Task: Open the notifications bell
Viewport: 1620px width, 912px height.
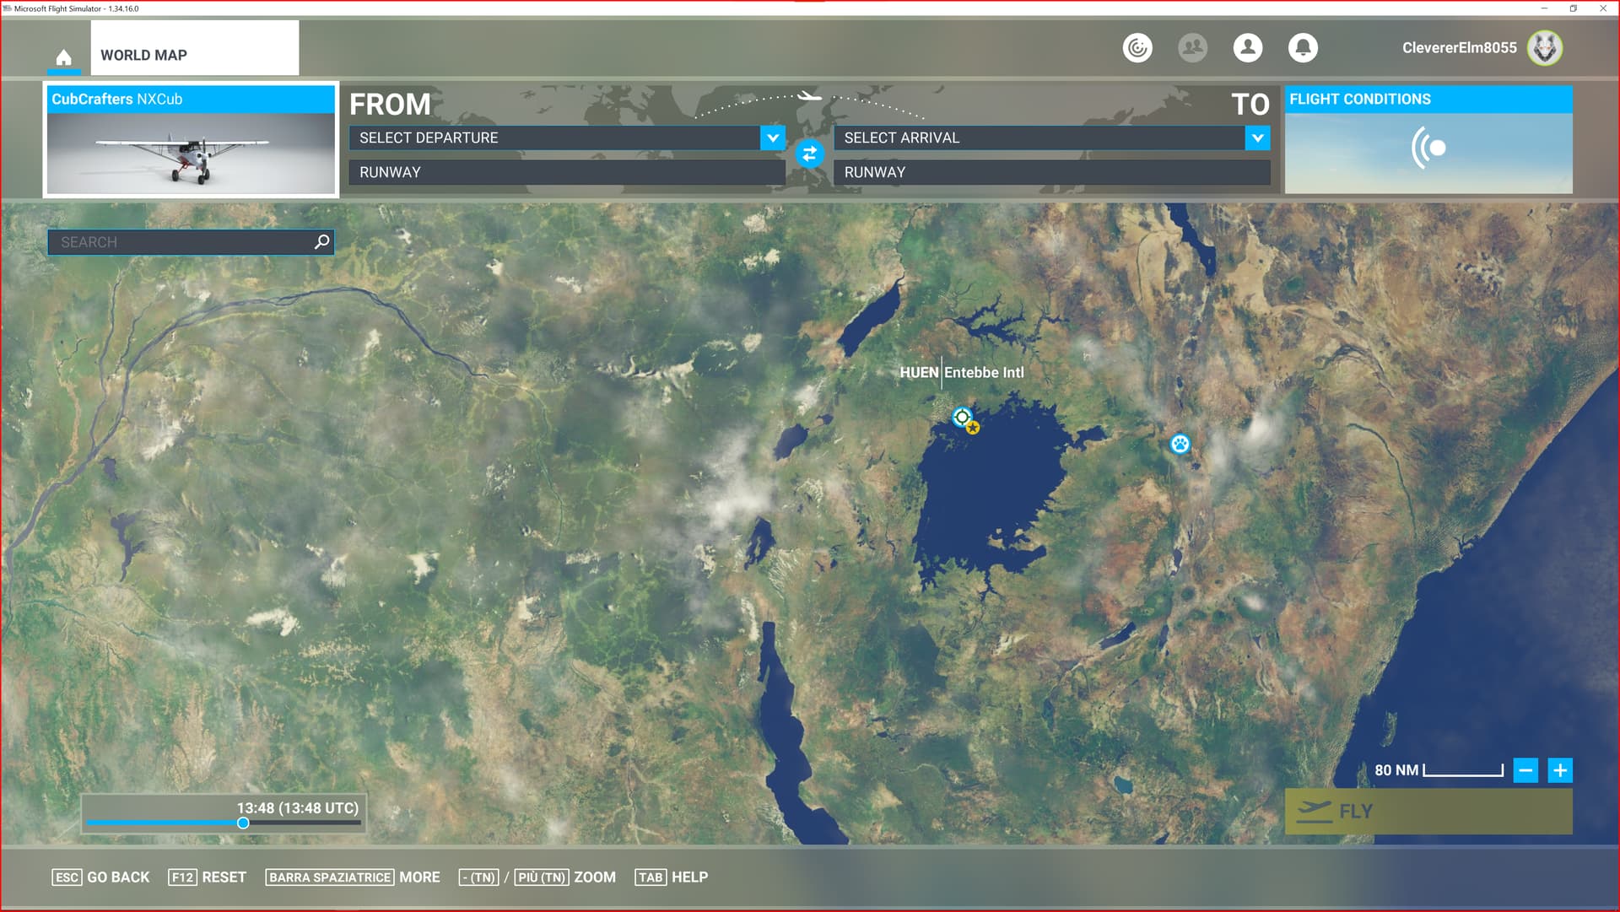Action: point(1303,48)
